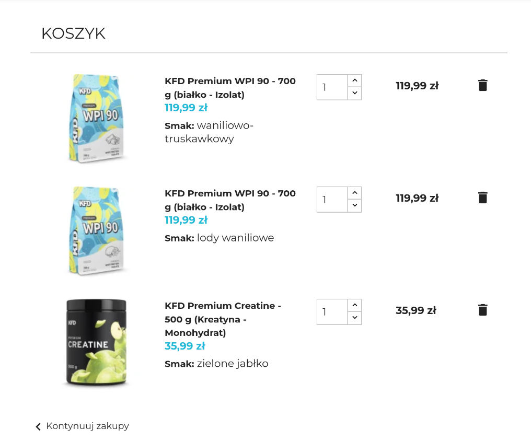Remove the lody waniliowe WPI 90 item

(x=482, y=198)
